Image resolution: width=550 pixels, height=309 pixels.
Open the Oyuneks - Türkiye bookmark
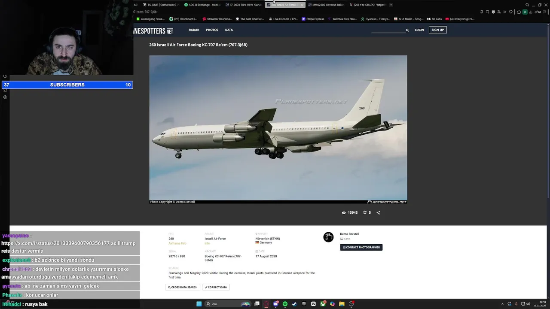(375, 19)
